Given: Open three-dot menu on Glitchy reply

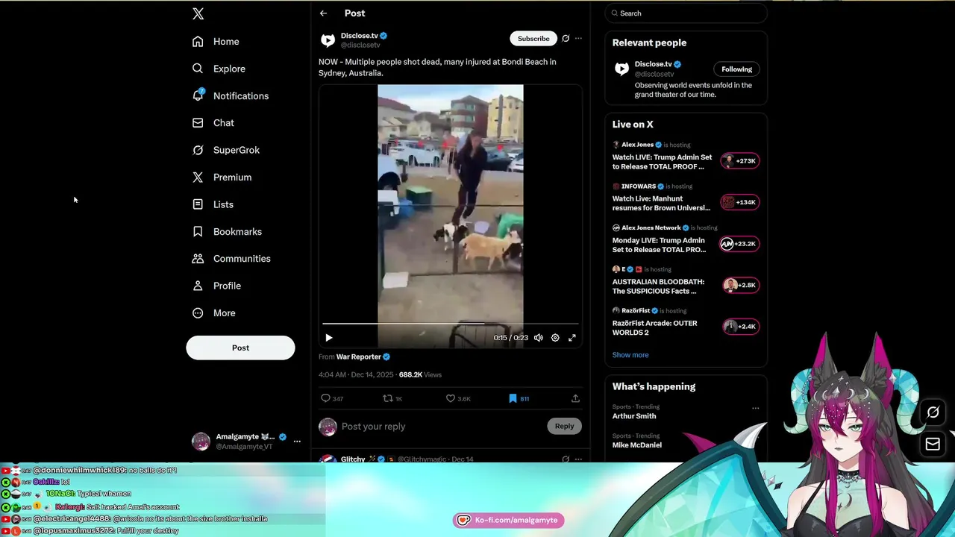Looking at the screenshot, I should (578, 459).
